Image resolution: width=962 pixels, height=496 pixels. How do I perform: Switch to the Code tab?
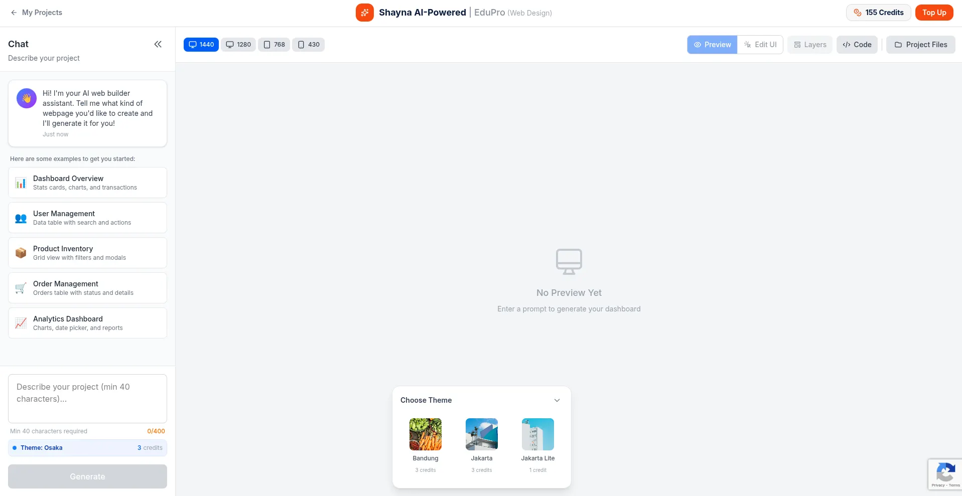click(857, 45)
